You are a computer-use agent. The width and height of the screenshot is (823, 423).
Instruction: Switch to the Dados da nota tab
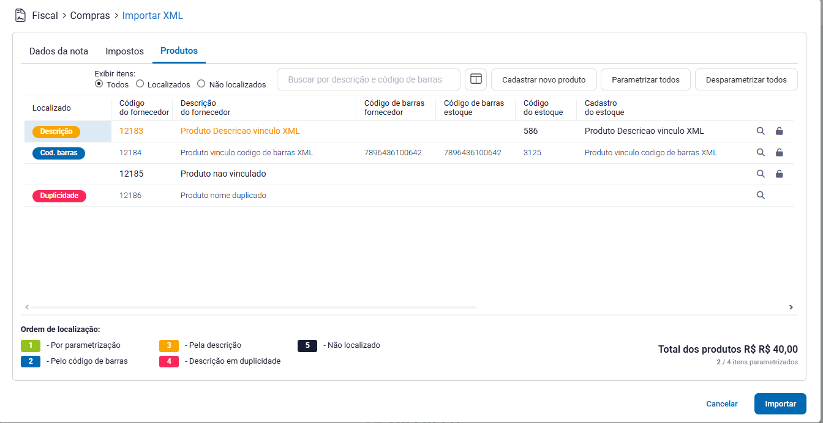[x=59, y=51]
